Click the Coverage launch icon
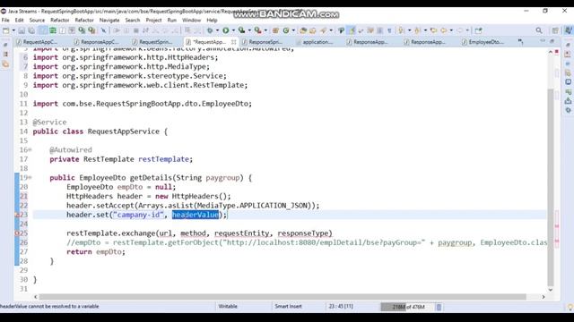The height and width of the screenshot is (322, 574). pos(241,30)
